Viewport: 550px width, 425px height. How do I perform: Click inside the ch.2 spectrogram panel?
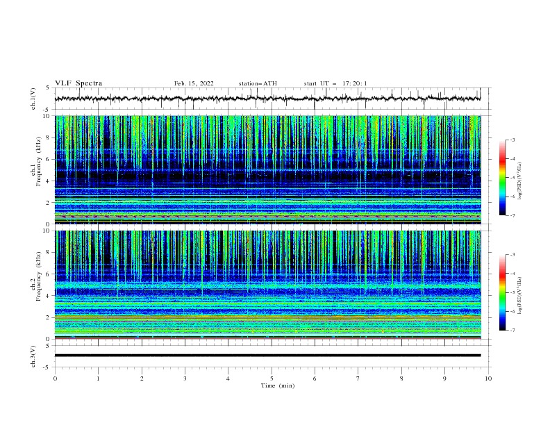(x=267, y=285)
